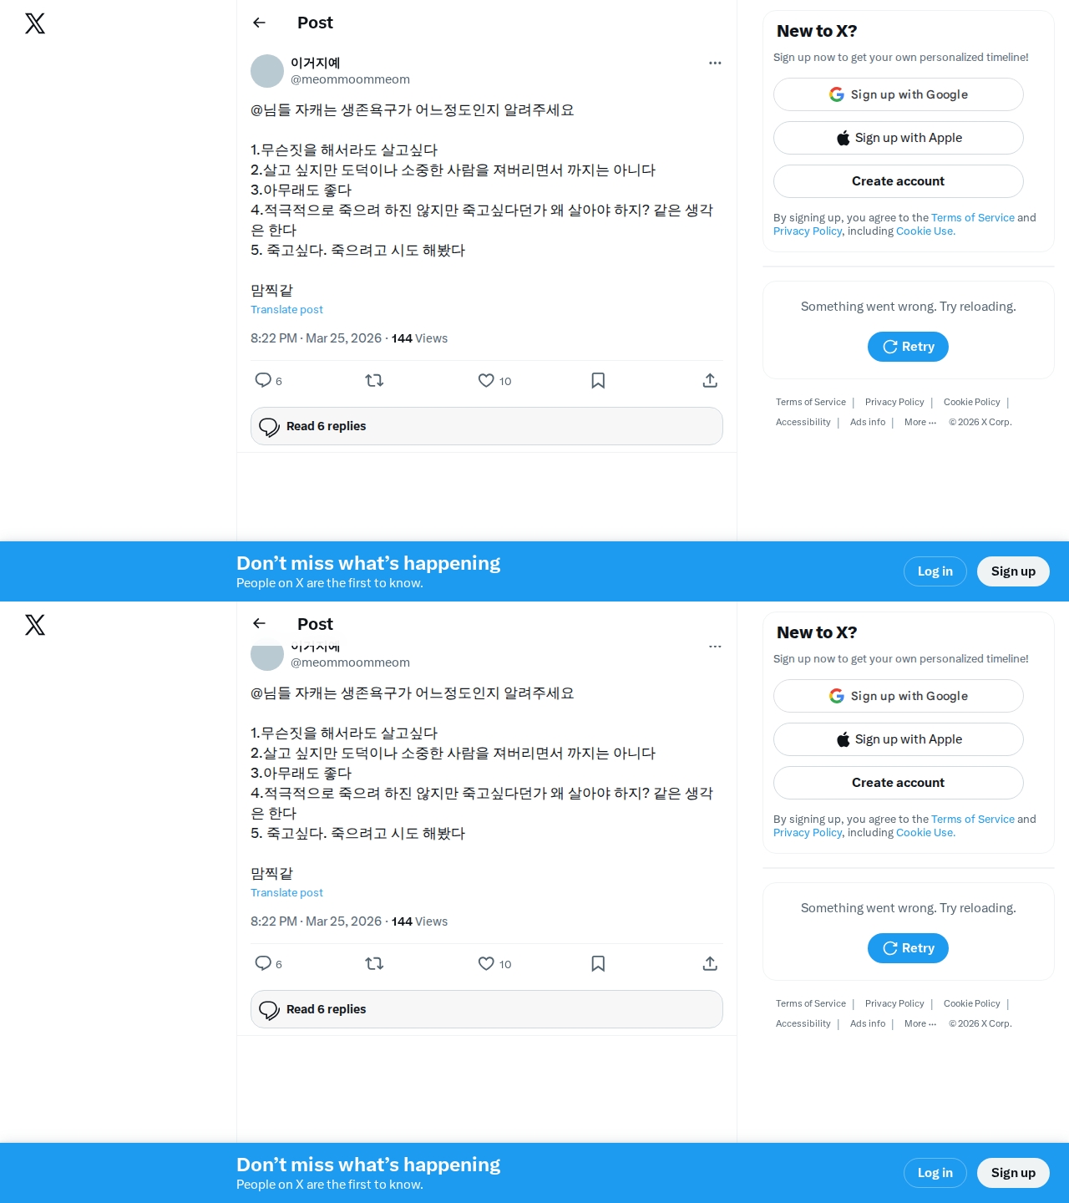
Task: Click the share icon on the lower post
Action: pyautogui.click(x=710, y=963)
